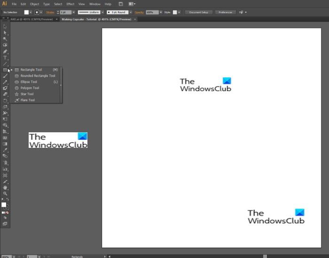Select the Hand tool
Screen dimensions: 329x258
5,188
